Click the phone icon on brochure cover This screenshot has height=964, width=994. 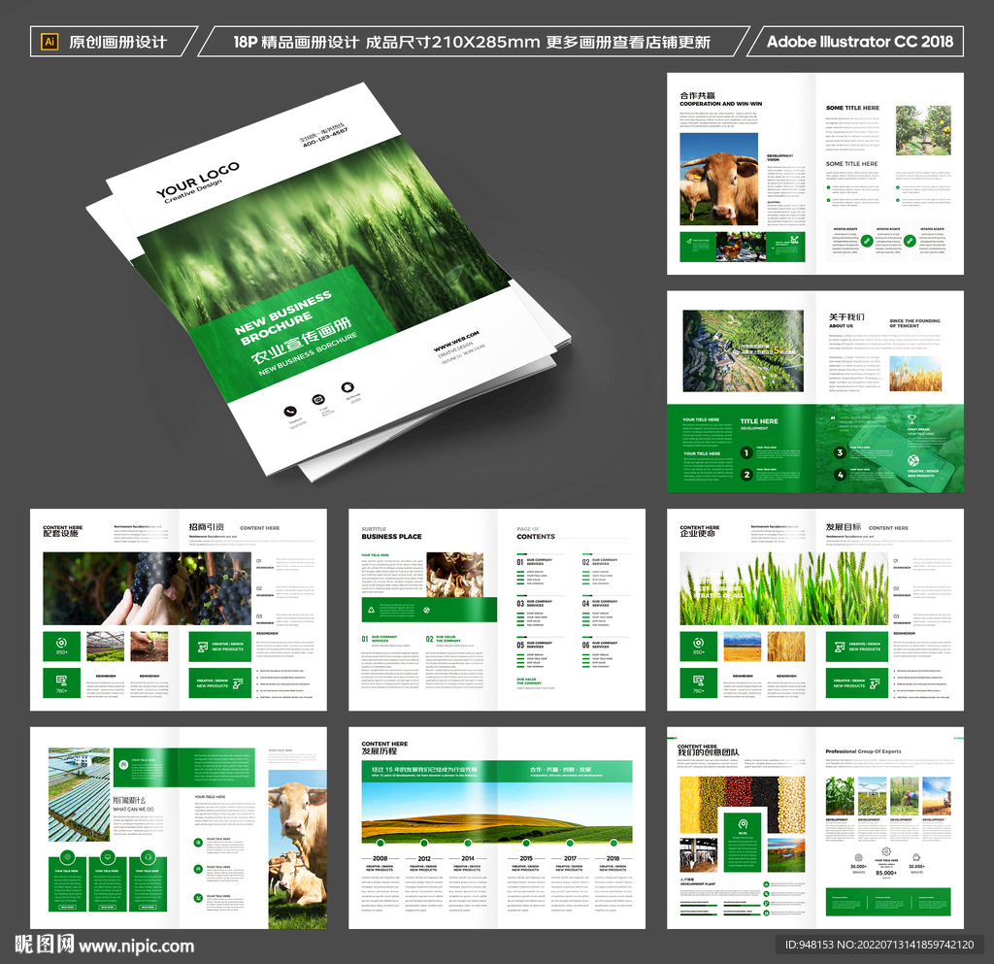[290, 412]
